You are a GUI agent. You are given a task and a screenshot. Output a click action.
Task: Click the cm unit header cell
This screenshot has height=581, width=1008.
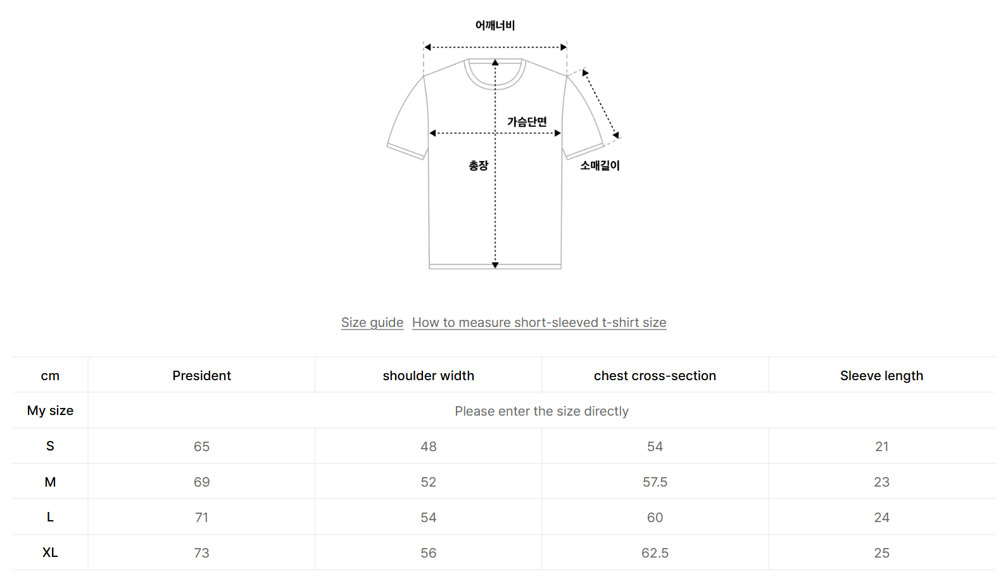[x=50, y=376]
